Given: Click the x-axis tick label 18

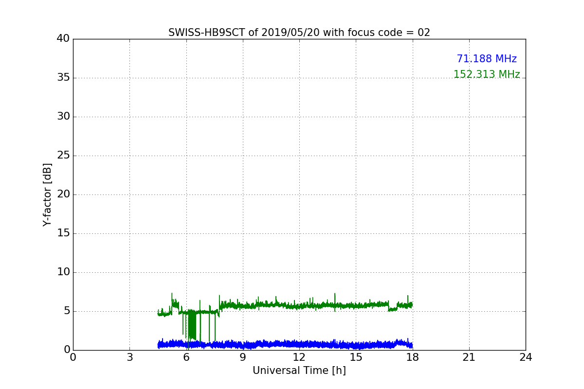Looking at the screenshot, I should tap(413, 357).
